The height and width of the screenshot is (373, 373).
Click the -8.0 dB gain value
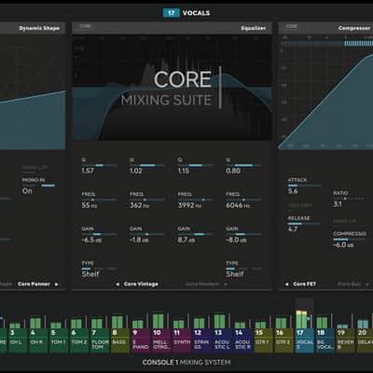[236, 240]
